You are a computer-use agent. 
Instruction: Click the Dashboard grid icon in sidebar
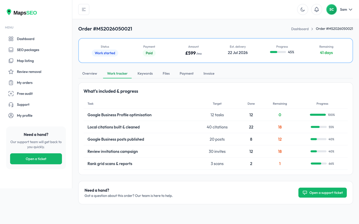[x=11, y=39]
